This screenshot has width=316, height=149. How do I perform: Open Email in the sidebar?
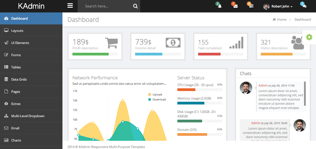point(31,128)
